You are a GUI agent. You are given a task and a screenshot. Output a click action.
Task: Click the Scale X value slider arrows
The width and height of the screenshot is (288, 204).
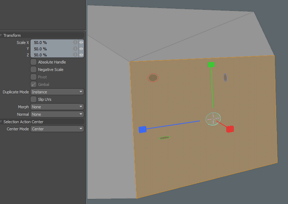click(81, 42)
